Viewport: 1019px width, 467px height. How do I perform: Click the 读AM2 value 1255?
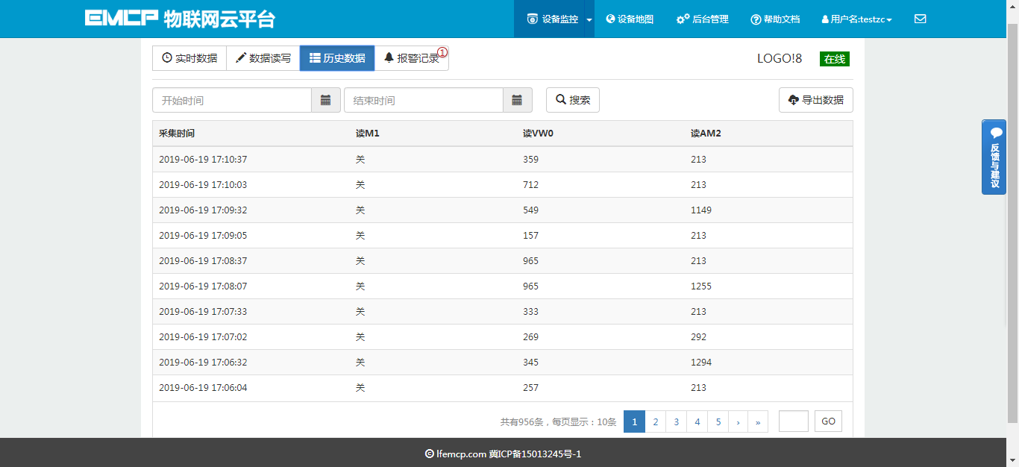point(701,286)
